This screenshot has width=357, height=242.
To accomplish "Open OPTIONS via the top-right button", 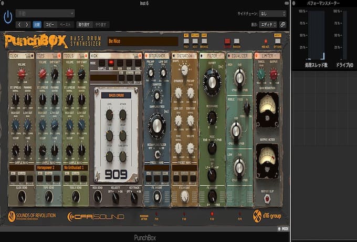I will [278, 41].
